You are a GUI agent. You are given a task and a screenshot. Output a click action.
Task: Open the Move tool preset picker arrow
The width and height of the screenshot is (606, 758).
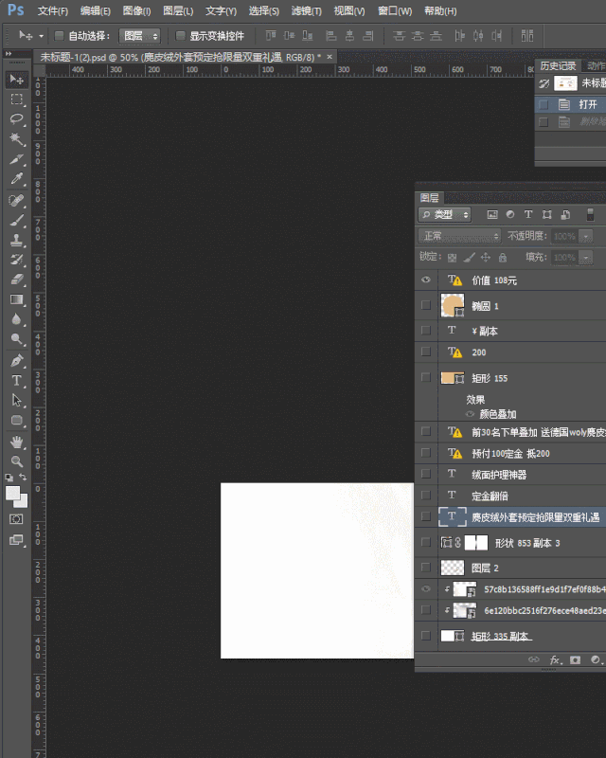point(41,36)
